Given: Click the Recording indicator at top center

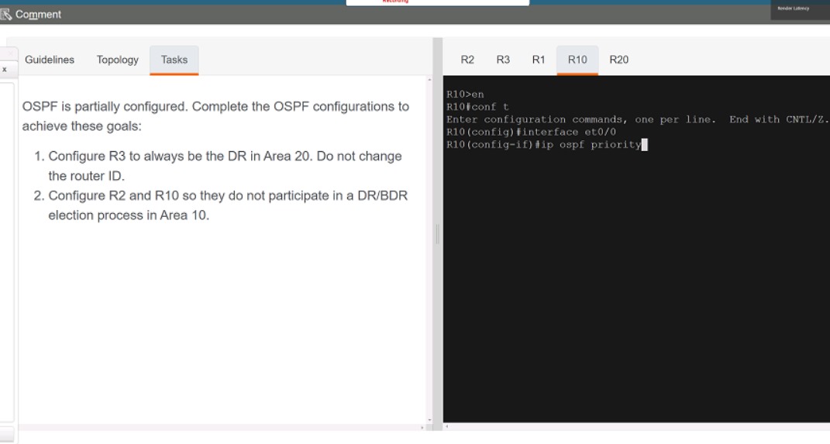Looking at the screenshot, I should (x=437, y=2).
